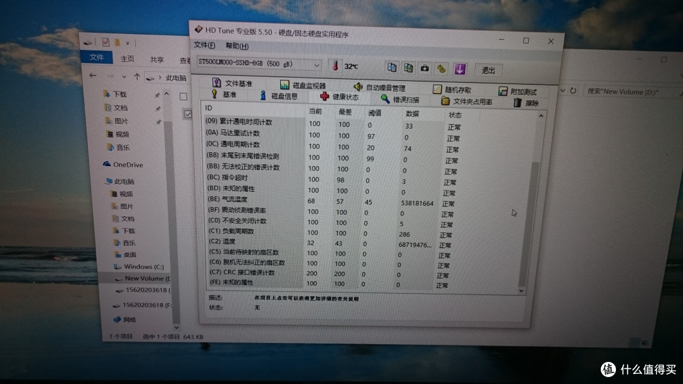Toggle the checked file item checkbox
Screen dimensions: 683x384
point(188,114)
